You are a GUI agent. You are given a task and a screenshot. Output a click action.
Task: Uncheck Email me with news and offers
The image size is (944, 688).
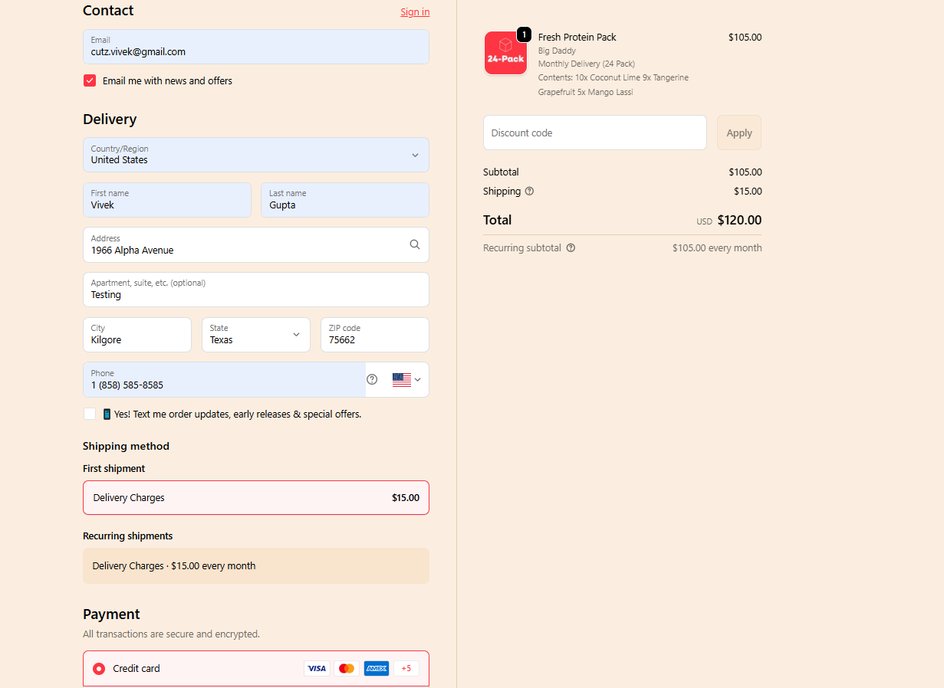[90, 80]
